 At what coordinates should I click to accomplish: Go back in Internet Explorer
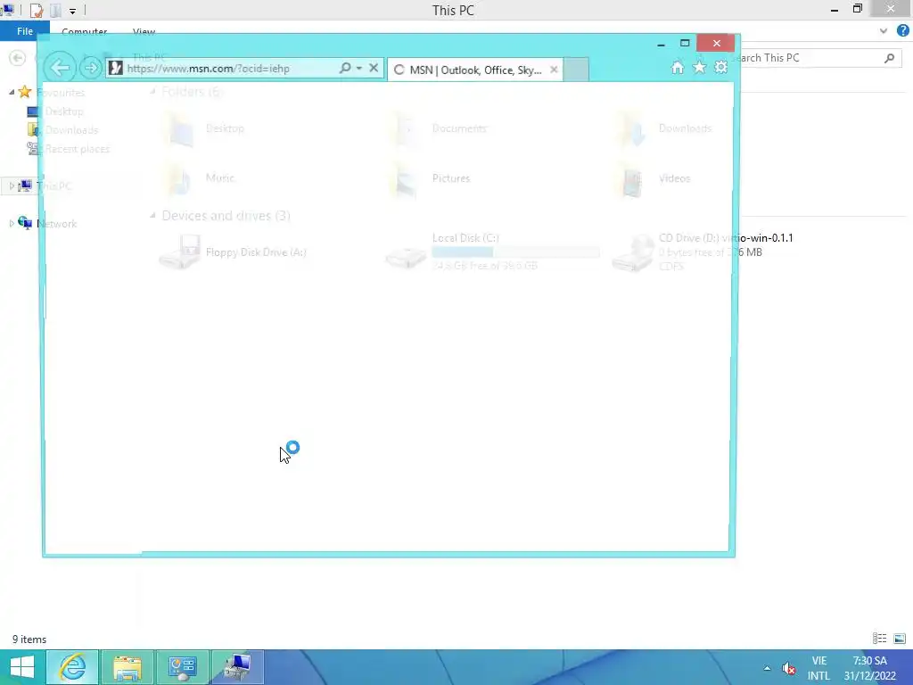point(60,68)
